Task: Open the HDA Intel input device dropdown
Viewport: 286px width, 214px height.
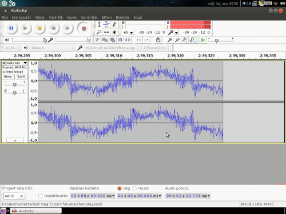Action: click(x=112, y=48)
